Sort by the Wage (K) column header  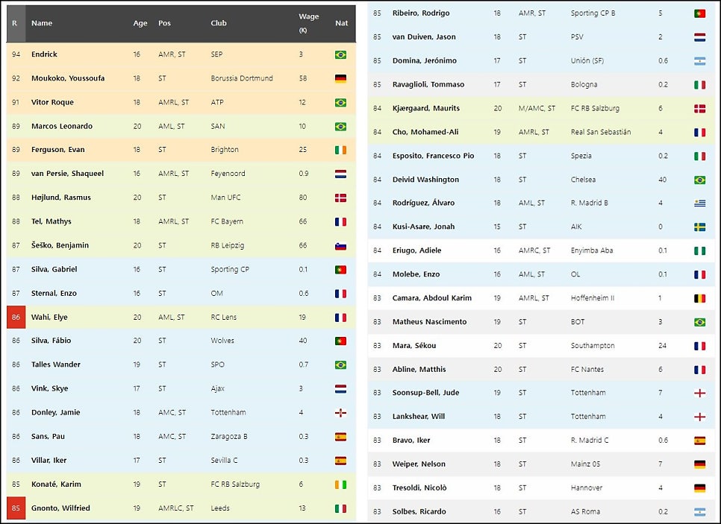308,23
